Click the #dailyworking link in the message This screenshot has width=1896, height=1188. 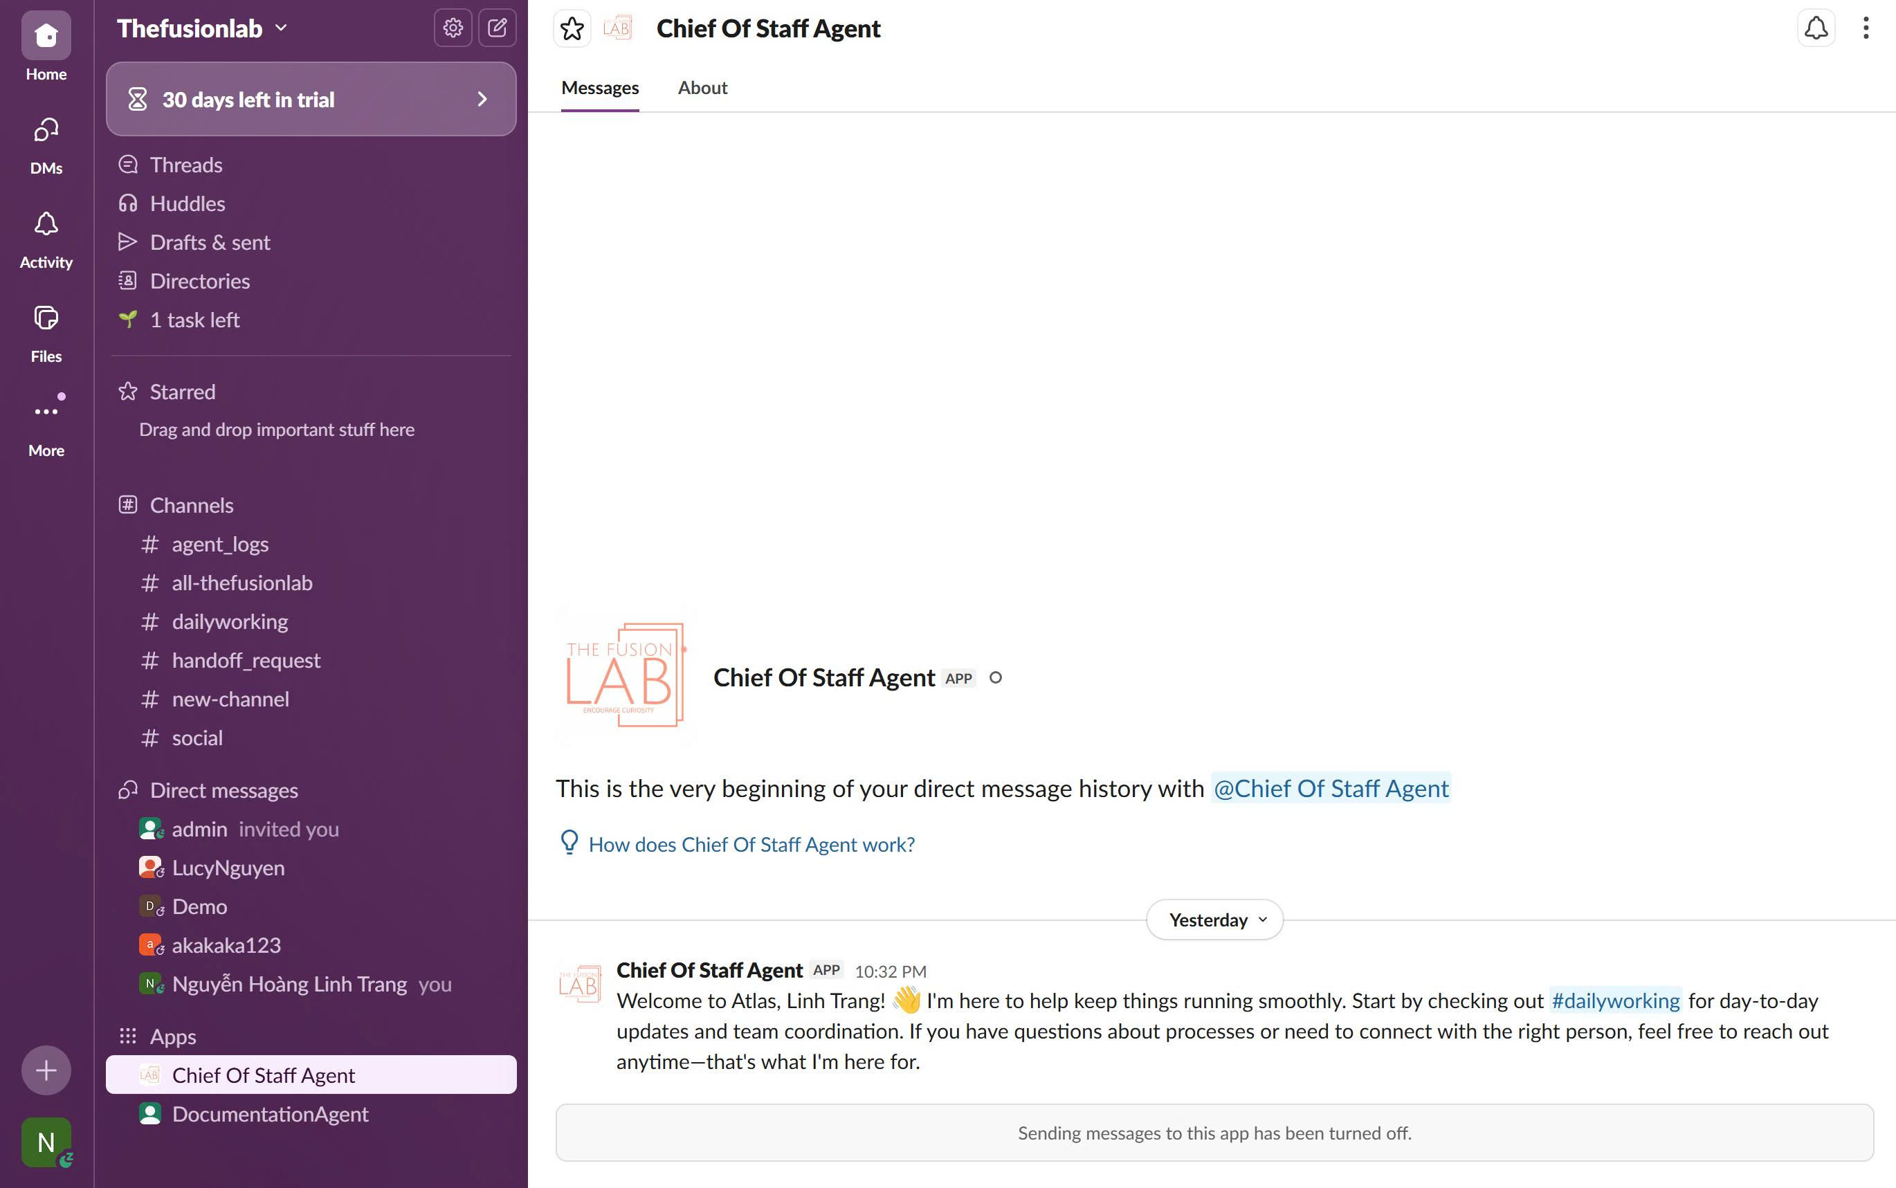pyautogui.click(x=1616, y=1000)
